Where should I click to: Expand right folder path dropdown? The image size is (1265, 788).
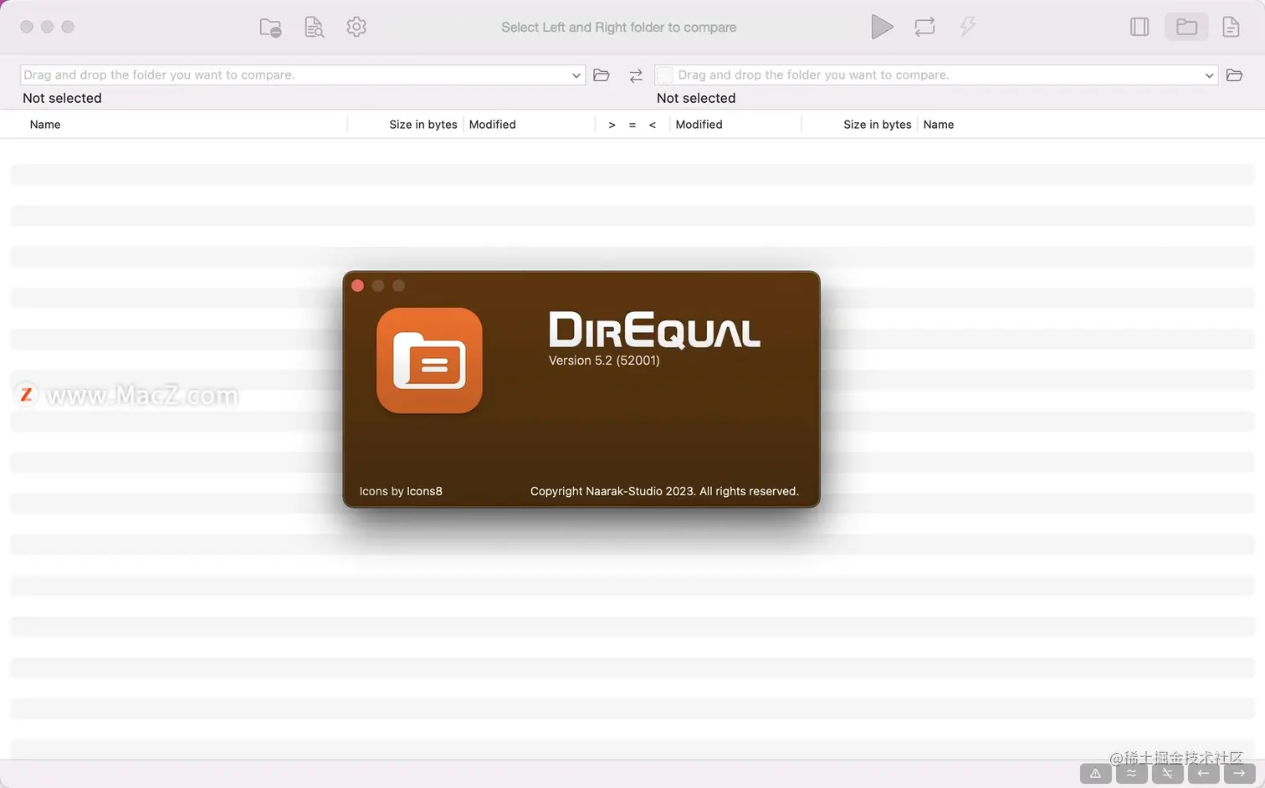tap(1209, 75)
